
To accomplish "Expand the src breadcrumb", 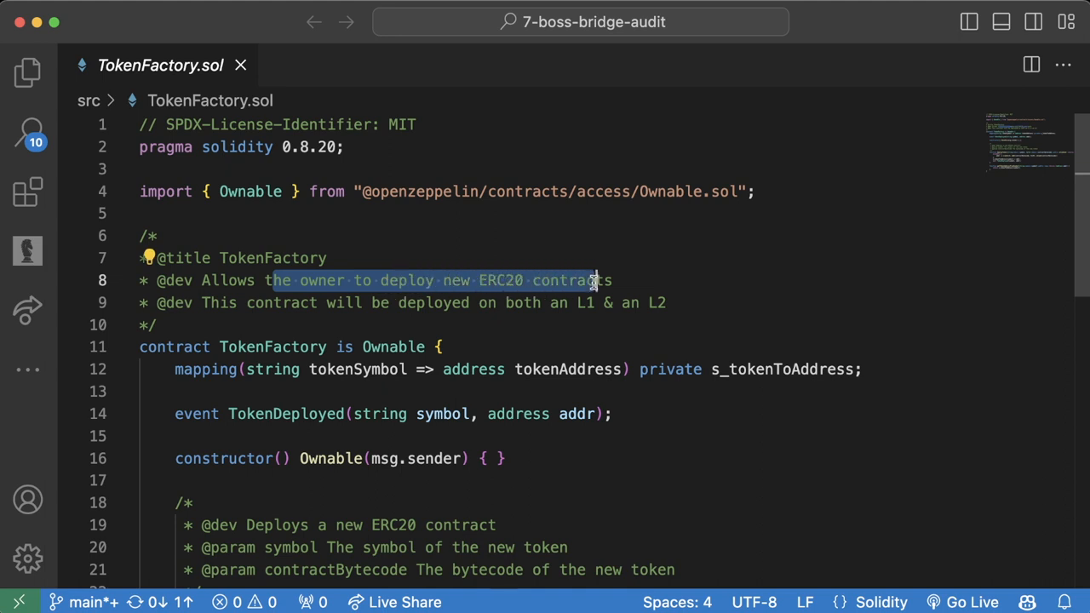I will 89,100.
